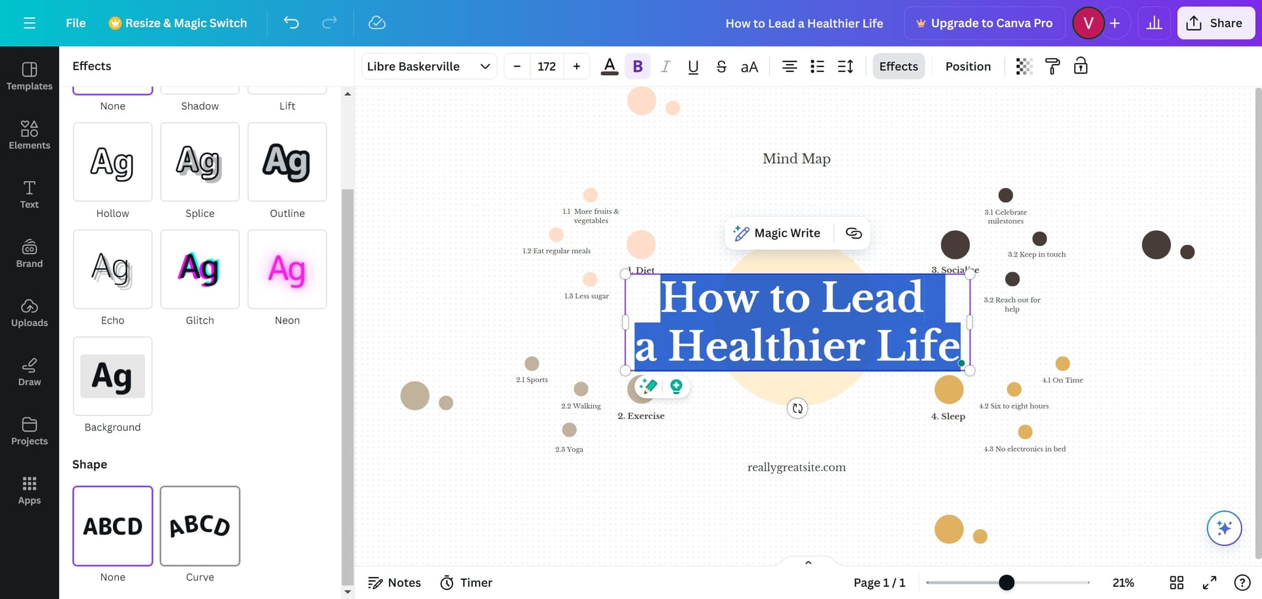The image size is (1262, 599).
Task: Click the copy style paint roller icon
Action: [x=1052, y=66]
